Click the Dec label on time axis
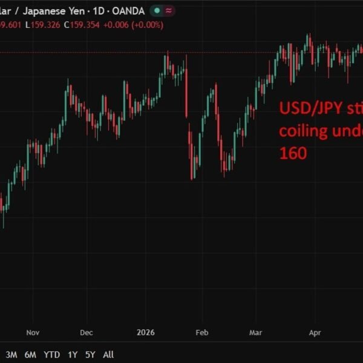This screenshot has height=363, width=363. (87, 333)
